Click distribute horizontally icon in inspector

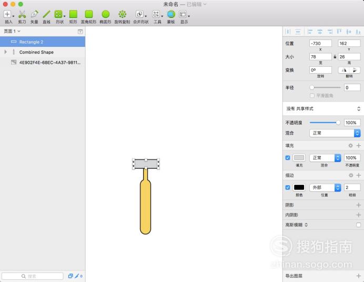(288, 32)
